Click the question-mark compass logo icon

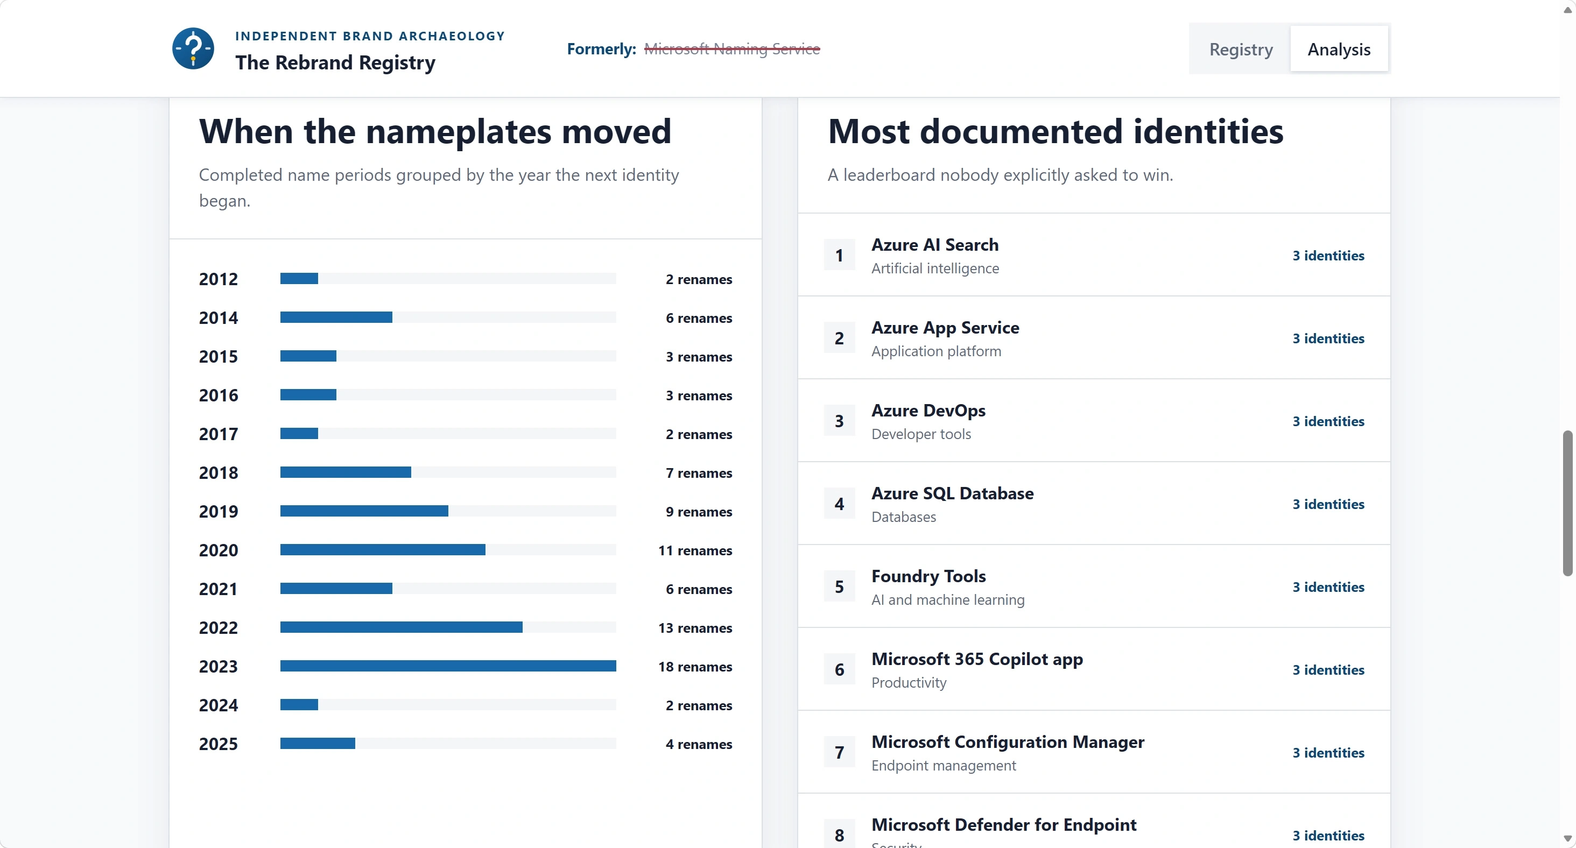pyautogui.click(x=193, y=49)
